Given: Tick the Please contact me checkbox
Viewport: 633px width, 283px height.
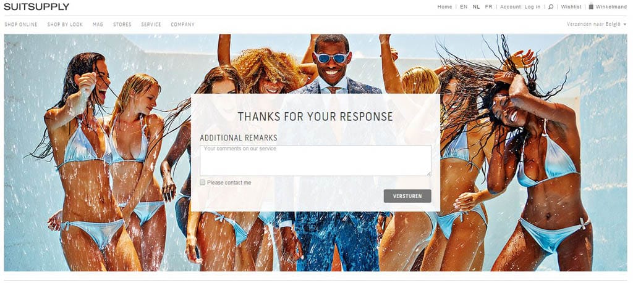Looking at the screenshot, I should coord(203,183).
